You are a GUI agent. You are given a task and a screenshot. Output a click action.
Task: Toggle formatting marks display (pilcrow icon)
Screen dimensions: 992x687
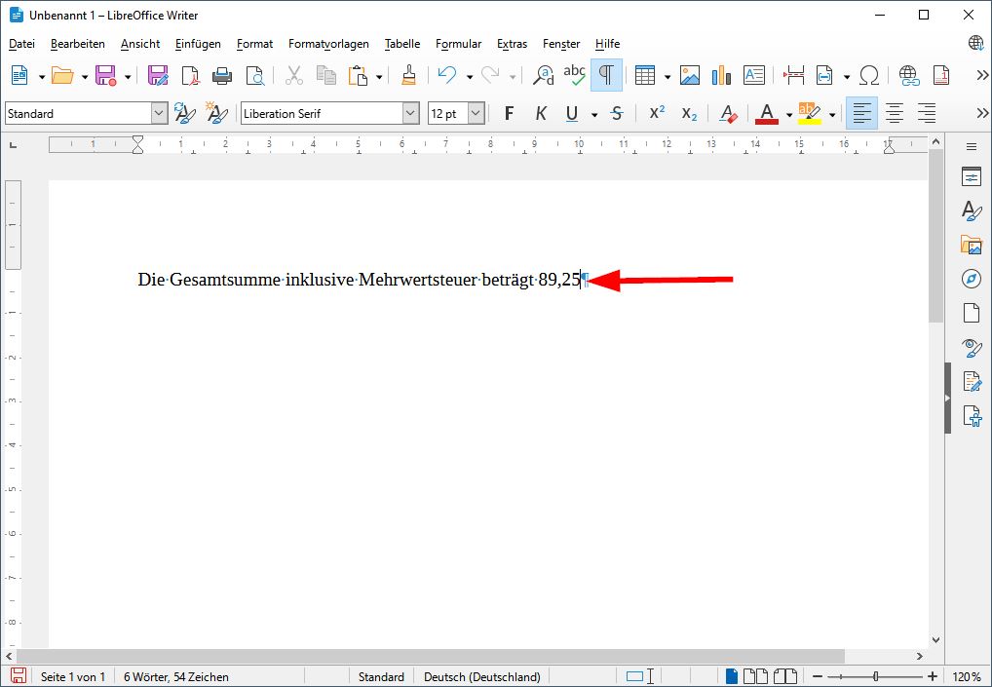coord(606,74)
